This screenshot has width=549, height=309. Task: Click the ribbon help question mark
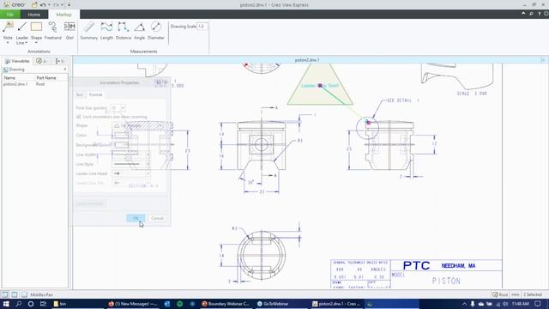pyautogui.click(x=540, y=14)
